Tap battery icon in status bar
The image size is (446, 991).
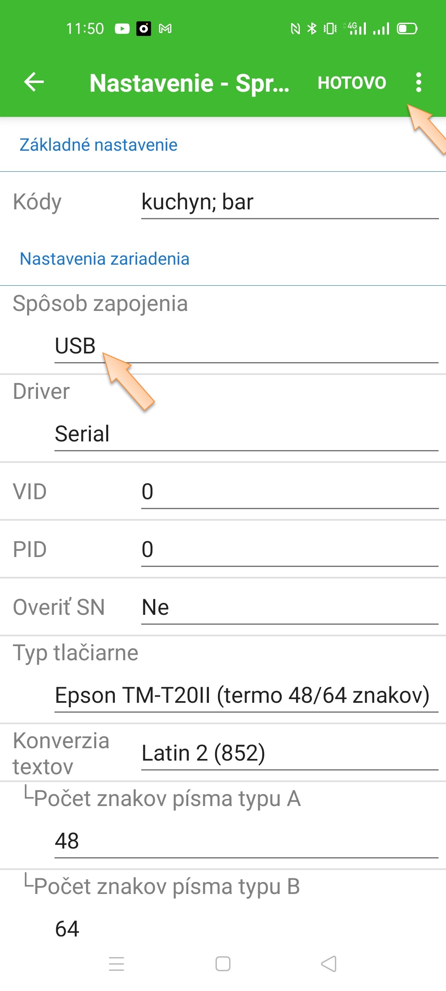click(407, 28)
